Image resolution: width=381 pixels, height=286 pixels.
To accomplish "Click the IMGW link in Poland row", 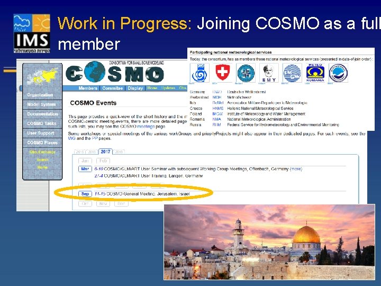I will 217,113.
